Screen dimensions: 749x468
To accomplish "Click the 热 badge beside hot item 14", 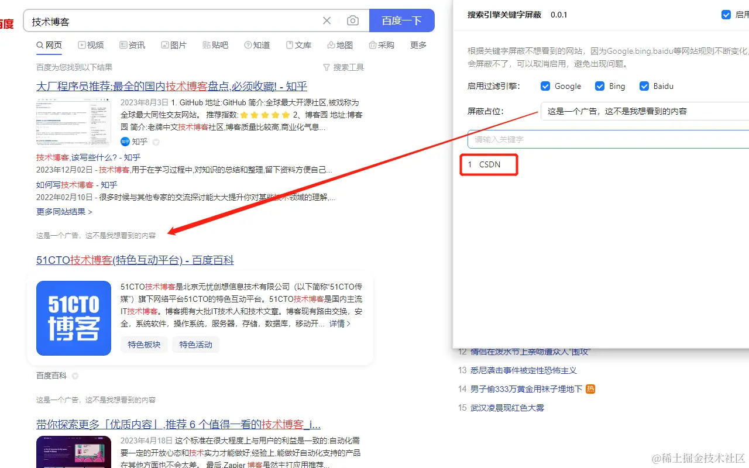I will point(590,389).
